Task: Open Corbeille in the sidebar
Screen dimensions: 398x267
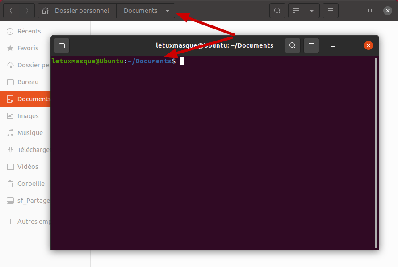Action: pos(25,184)
